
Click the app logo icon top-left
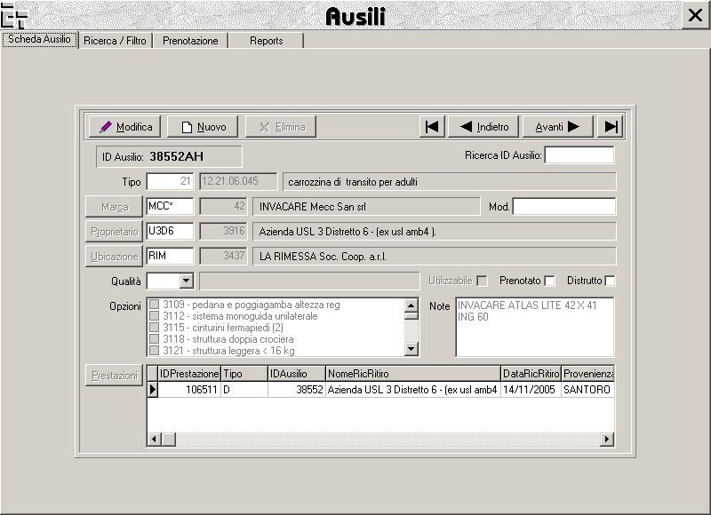[13, 15]
